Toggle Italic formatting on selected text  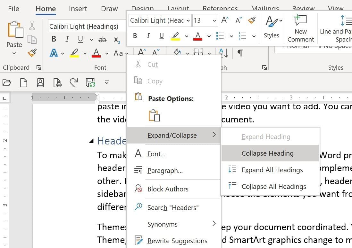point(148,36)
